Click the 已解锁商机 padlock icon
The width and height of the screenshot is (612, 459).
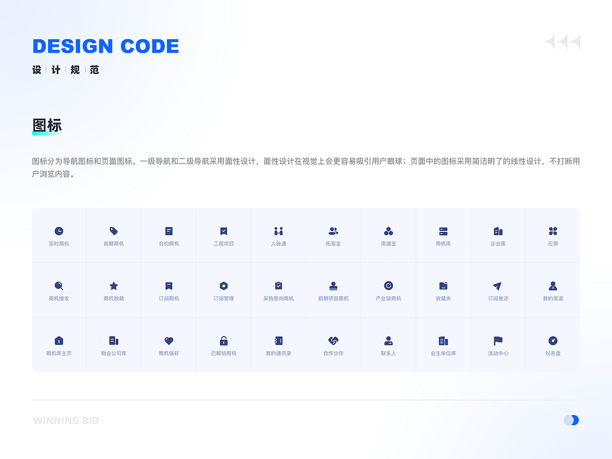point(223,340)
